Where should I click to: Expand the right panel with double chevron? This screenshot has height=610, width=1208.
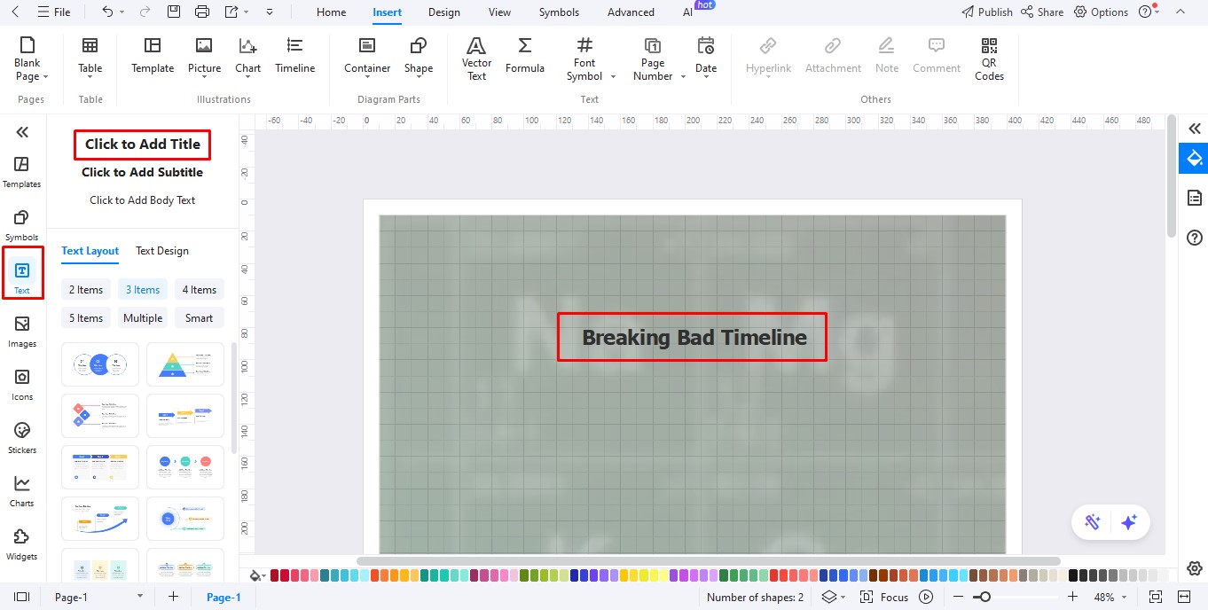[1194, 129]
